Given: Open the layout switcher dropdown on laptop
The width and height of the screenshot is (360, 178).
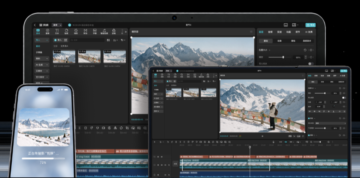Looking at the screenshot, I should point(295,25).
